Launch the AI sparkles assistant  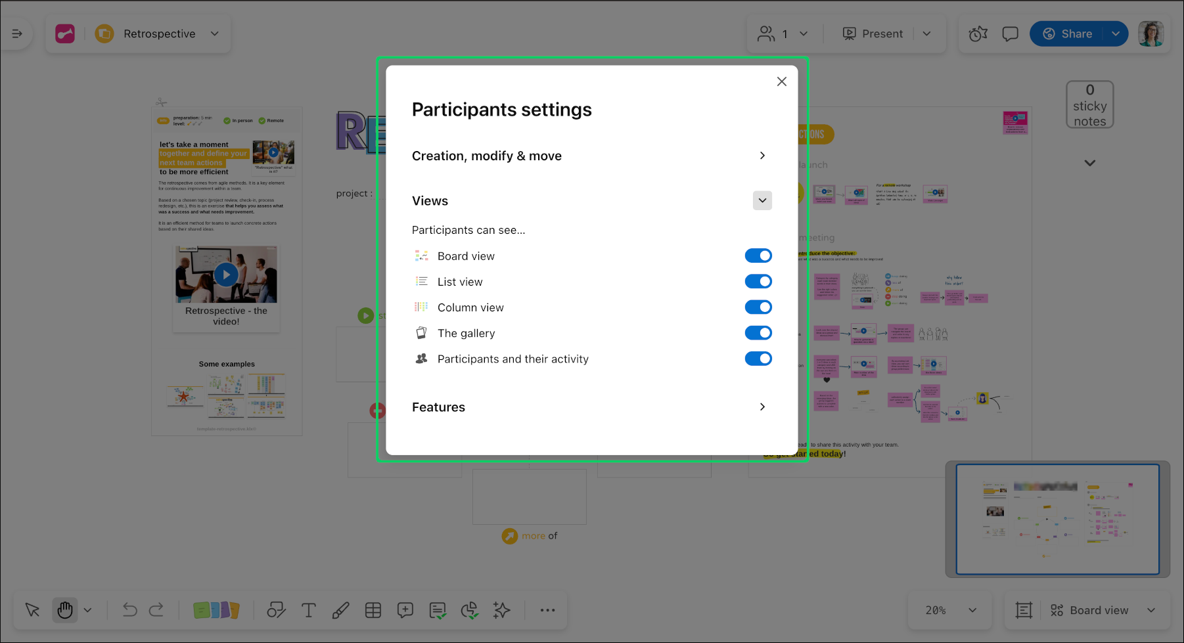501,610
